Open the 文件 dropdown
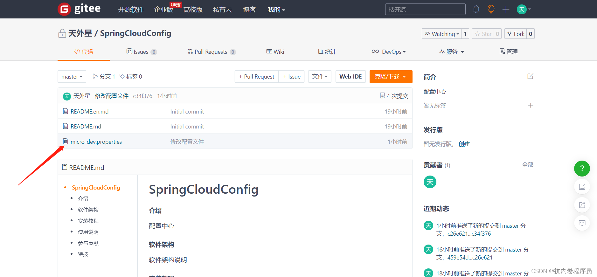The height and width of the screenshot is (277, 597). coord(320,77)
